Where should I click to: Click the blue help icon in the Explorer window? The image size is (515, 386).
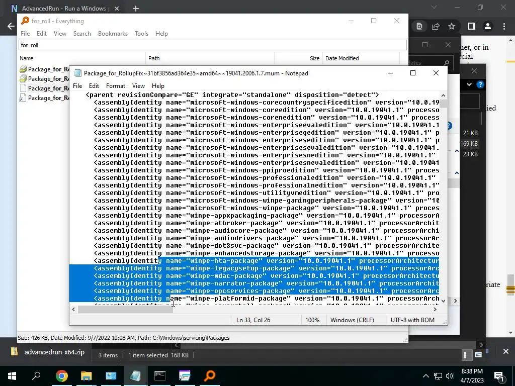click(480, 84)
